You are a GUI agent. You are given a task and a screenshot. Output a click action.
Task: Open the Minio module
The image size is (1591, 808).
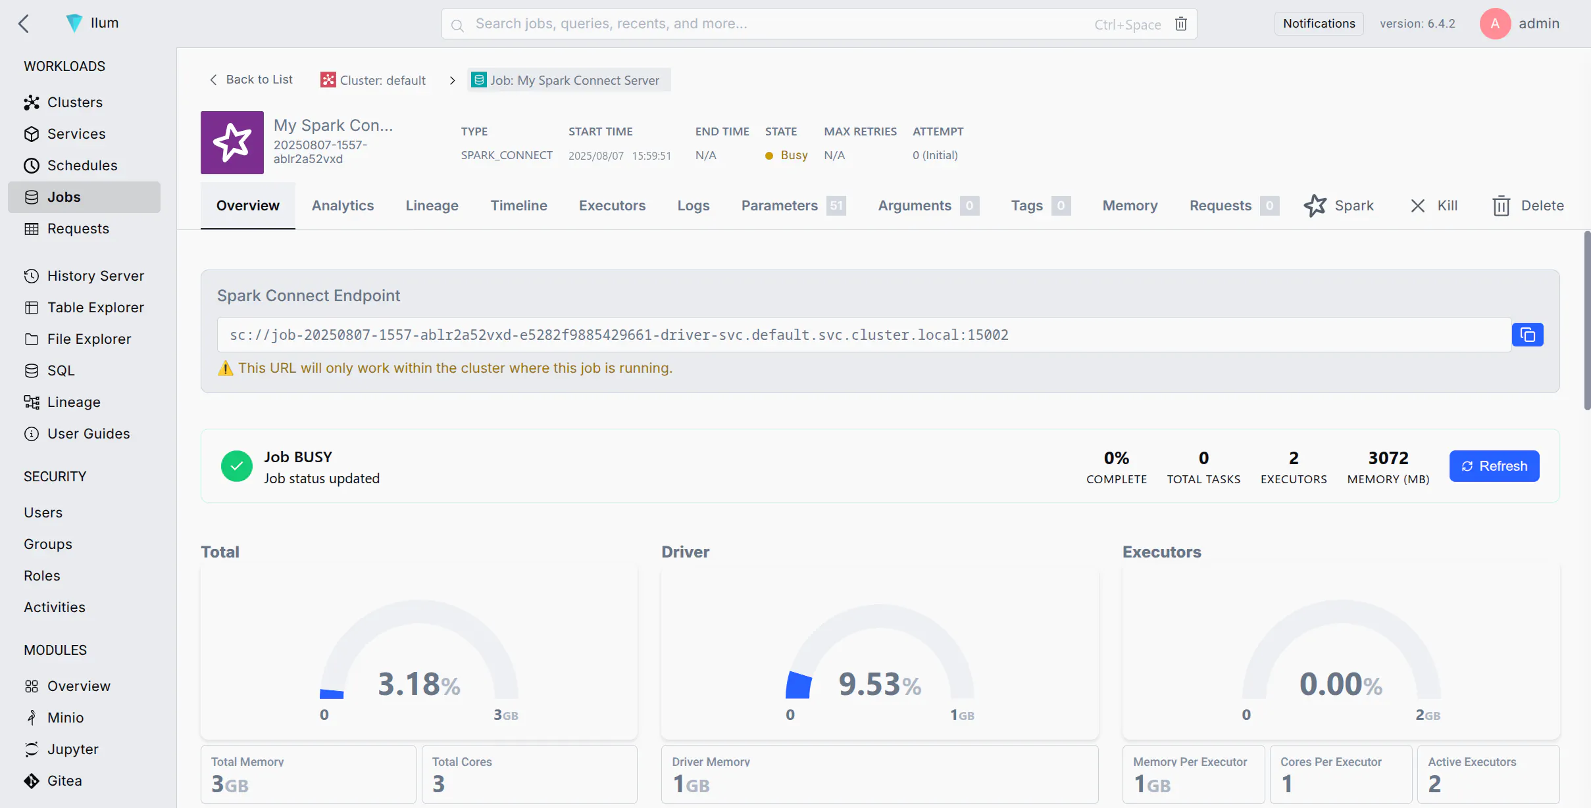(x=66, y=717)
